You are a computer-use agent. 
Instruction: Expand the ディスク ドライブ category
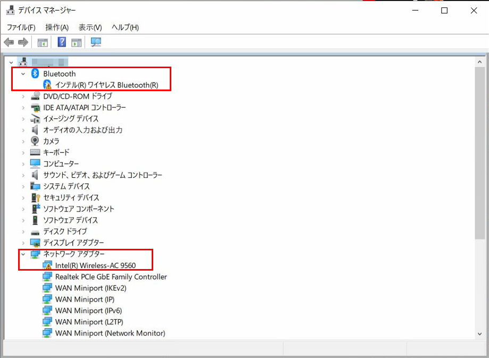click(23, 232)
